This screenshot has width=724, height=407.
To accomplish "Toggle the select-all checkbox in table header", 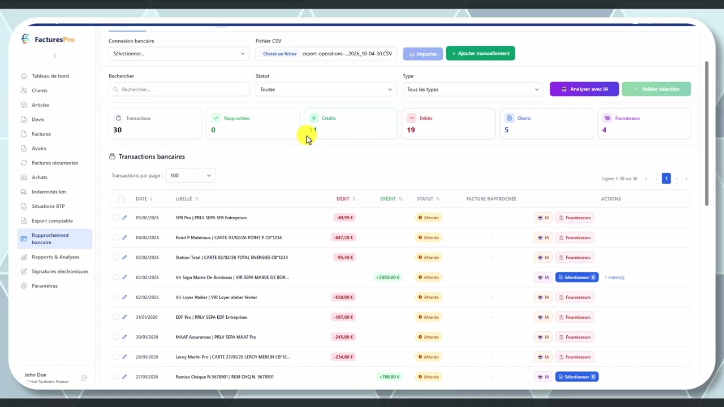I will (120, 199).
